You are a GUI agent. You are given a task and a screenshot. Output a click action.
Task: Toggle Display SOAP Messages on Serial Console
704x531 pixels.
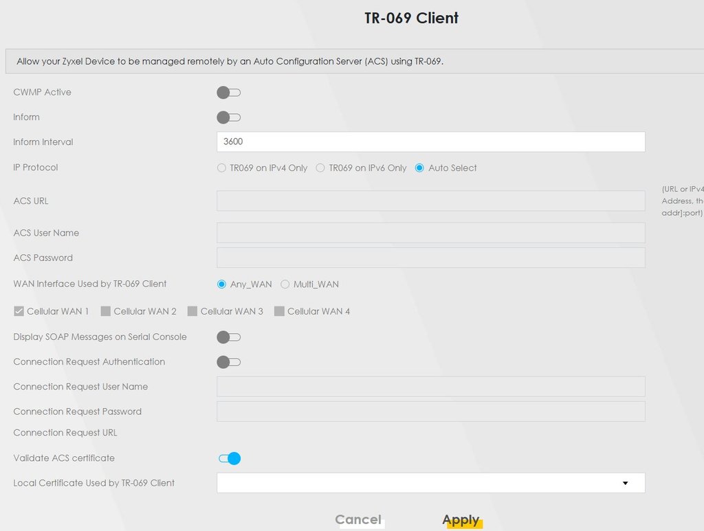click(x=228, y=337)
